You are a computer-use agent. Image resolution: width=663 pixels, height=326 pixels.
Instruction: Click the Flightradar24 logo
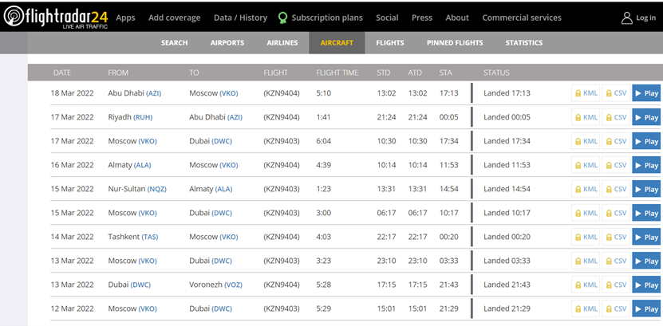pos(56,18)
